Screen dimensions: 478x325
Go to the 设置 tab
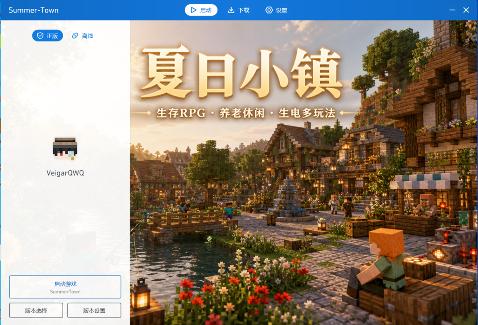276,10
